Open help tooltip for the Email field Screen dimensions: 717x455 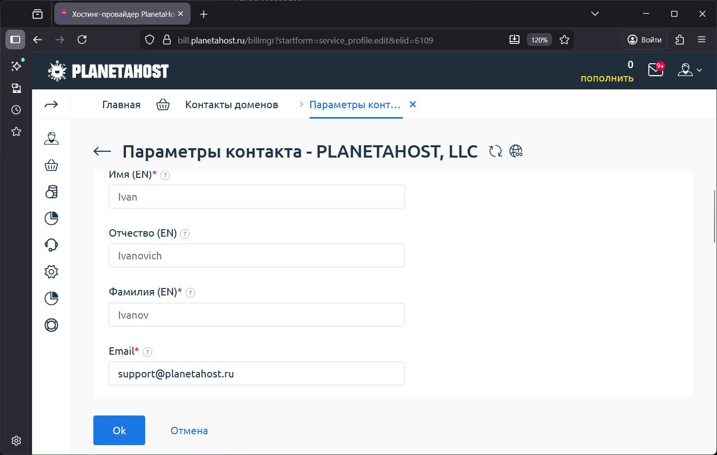pyautogui.click(x=147, y=352)
